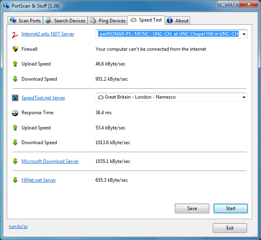Click the perfSONAR-PS MCNC UNC-CH combo box text
Viewport: 261px width, 240px height.
click(x=168, y=34)
